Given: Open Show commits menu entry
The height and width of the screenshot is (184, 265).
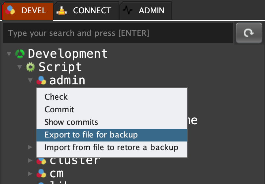Looking at the screenshot, I should 71,122.
